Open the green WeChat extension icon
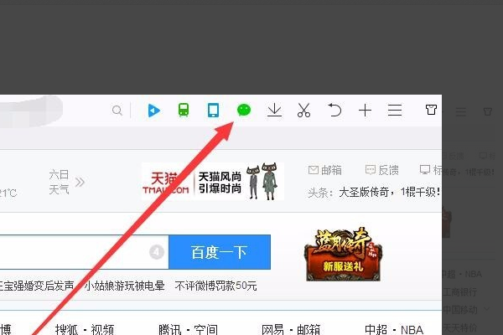 pyautogui.click(x=243, y=110)
